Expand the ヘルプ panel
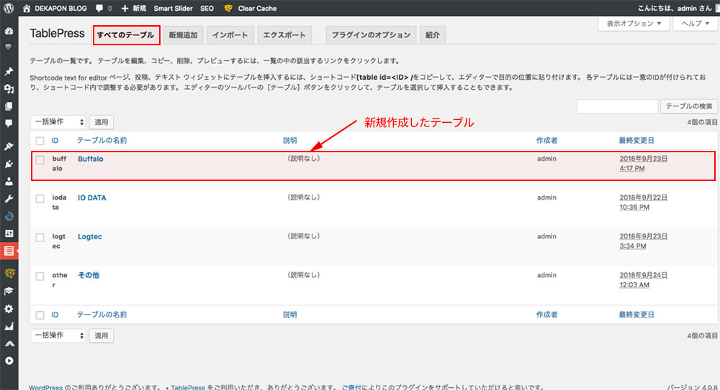 [695, 24]
